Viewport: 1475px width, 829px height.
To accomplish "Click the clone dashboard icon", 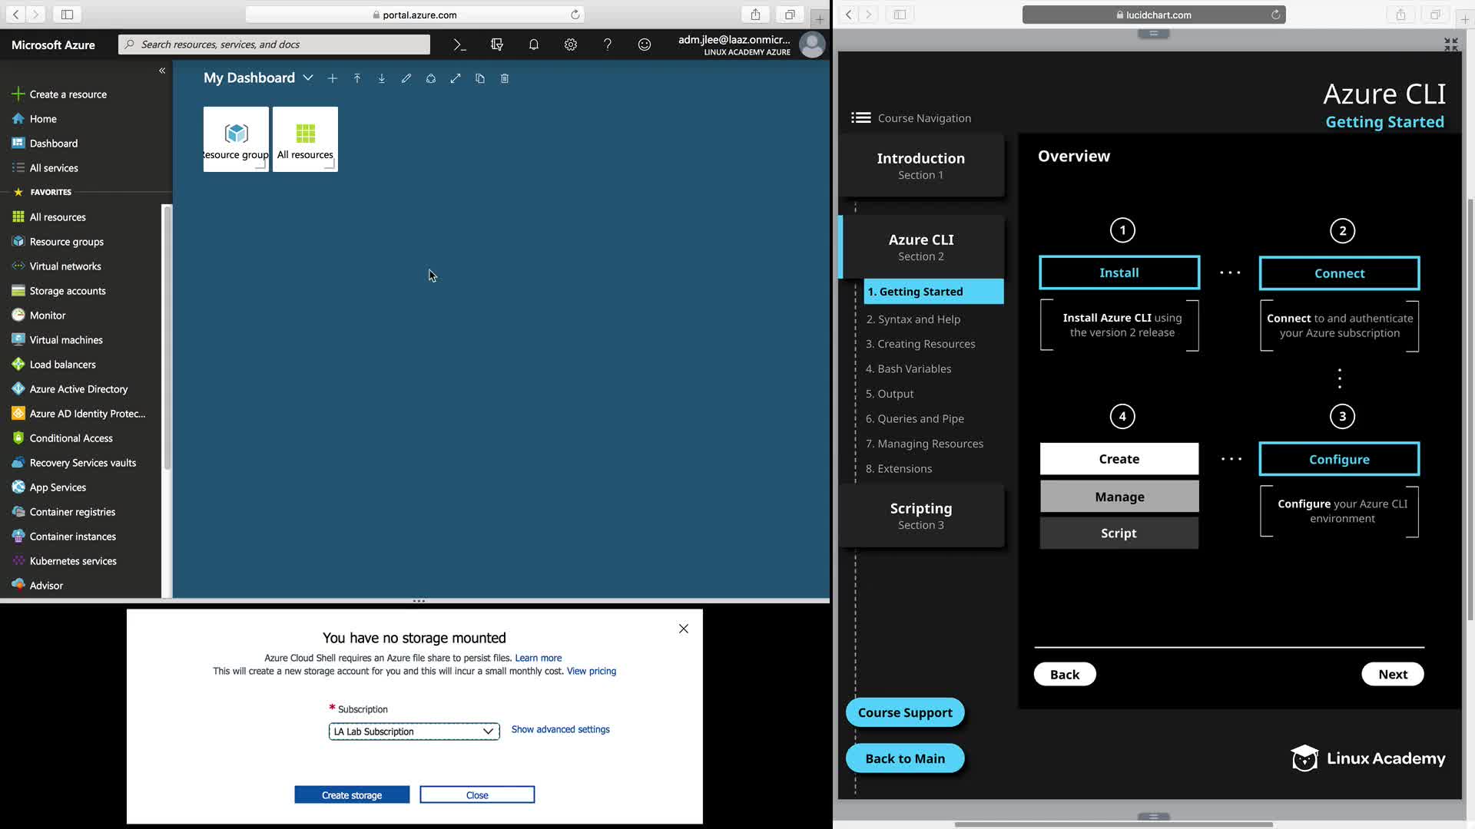I will tap(479, 78).
